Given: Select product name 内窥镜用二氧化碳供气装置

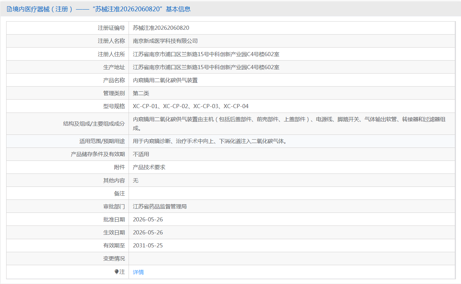Looking at the screenshot, I should (165, 80).
